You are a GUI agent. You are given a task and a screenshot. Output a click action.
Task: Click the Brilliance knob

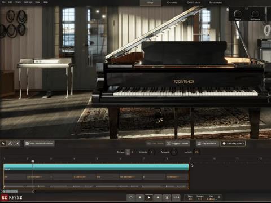tap(255, 14)
